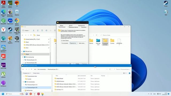Select the 'Сохраненные игры' folder in Explorer
Image resolution: width=171 pixels, height=96 pixels.
point(105,42)
